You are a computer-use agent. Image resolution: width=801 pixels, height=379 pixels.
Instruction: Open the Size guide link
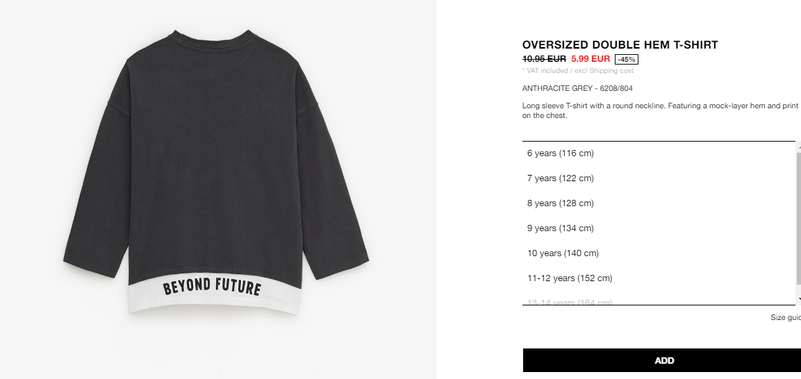(x=786, y=317)
